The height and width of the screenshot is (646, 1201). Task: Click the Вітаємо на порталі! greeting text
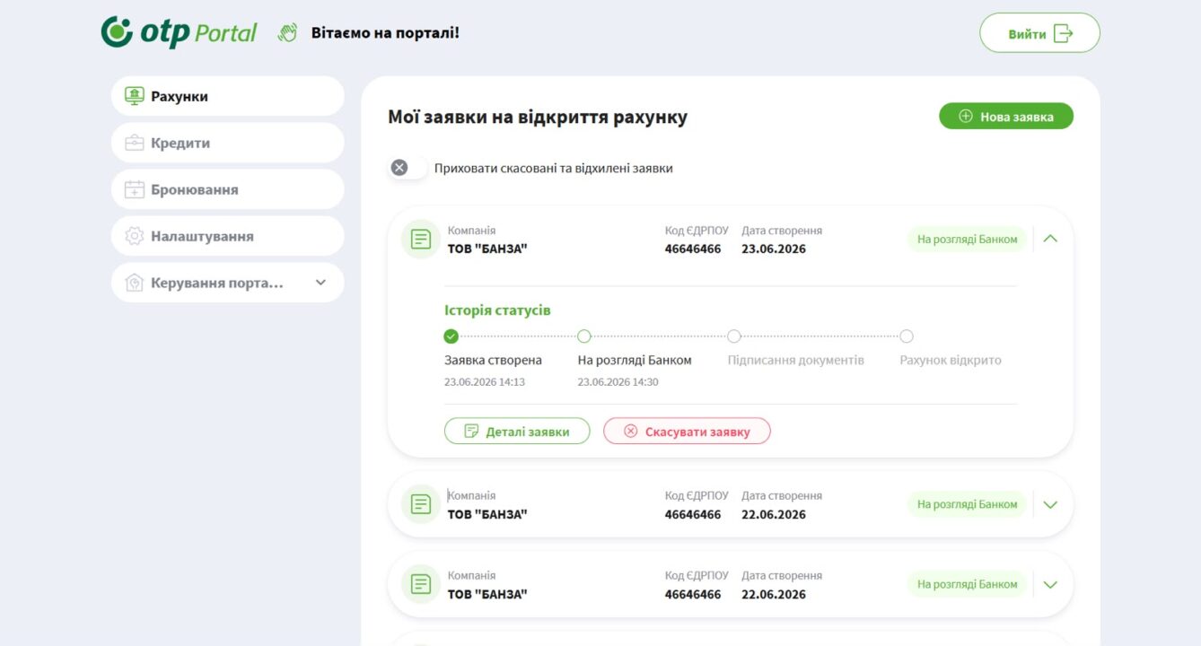385,33
